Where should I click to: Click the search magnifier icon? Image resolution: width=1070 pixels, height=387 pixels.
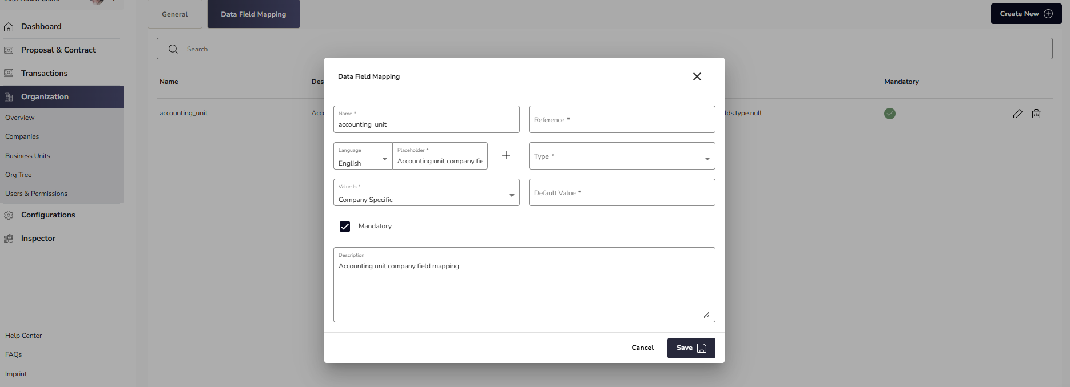tap(173, 49)
